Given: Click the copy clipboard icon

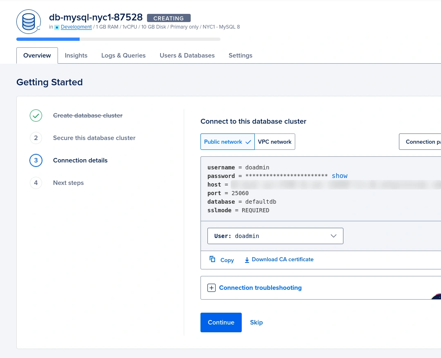Looking at the screenshot, I should [212, 259].
